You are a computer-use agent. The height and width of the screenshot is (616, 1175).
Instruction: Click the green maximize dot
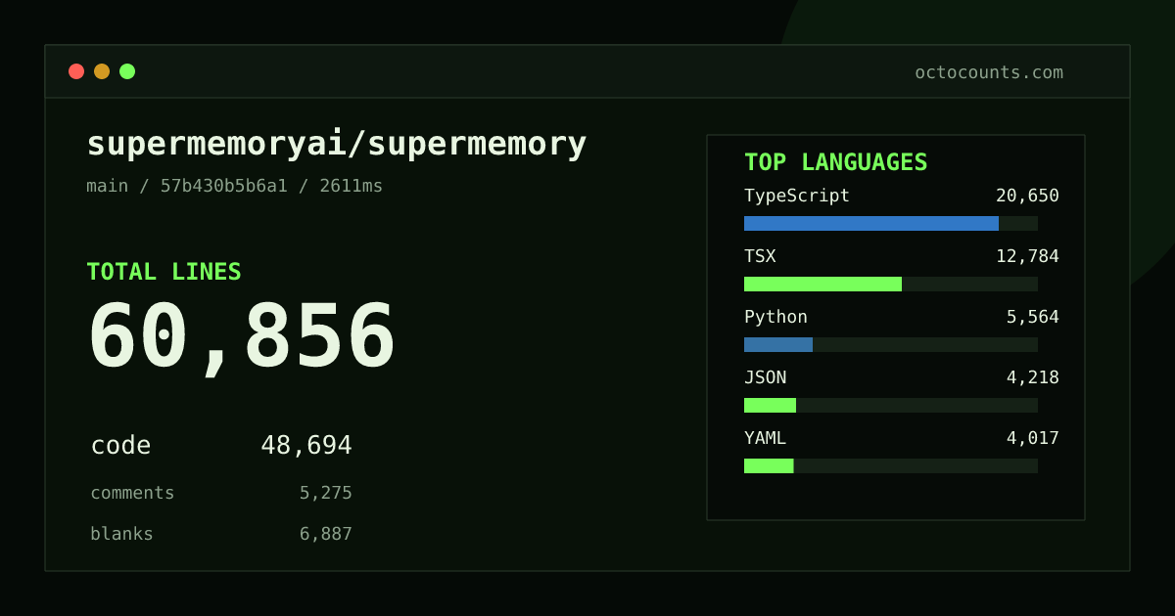point(127,71)
